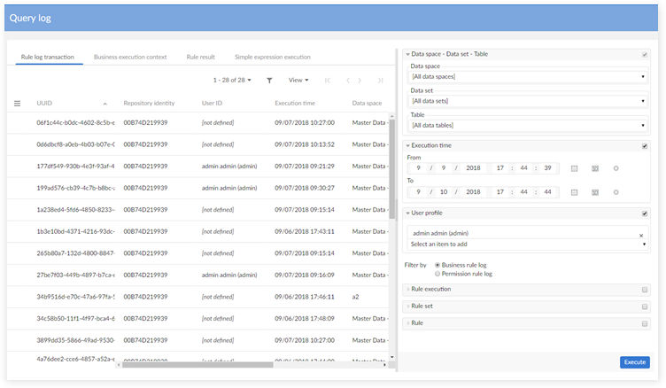Edit the From seconds field 39
Viewport: 666px width, 388px height.
pos(547,168)
